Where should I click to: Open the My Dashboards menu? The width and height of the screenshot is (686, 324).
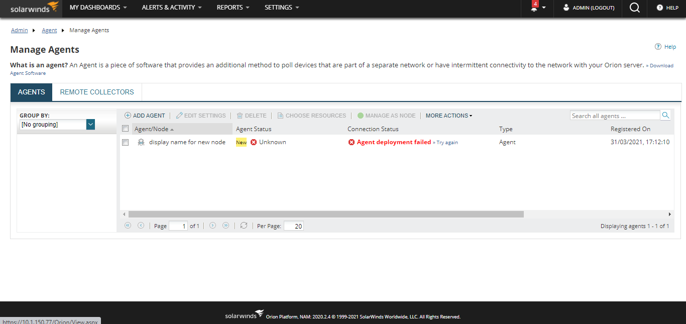pyautogui.click(x=98, y=8)
